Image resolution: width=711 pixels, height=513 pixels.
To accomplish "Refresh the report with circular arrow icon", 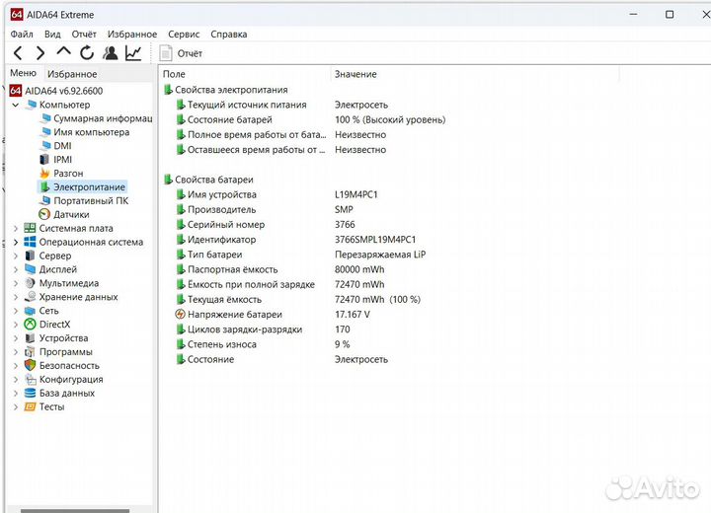I will 87,53.
